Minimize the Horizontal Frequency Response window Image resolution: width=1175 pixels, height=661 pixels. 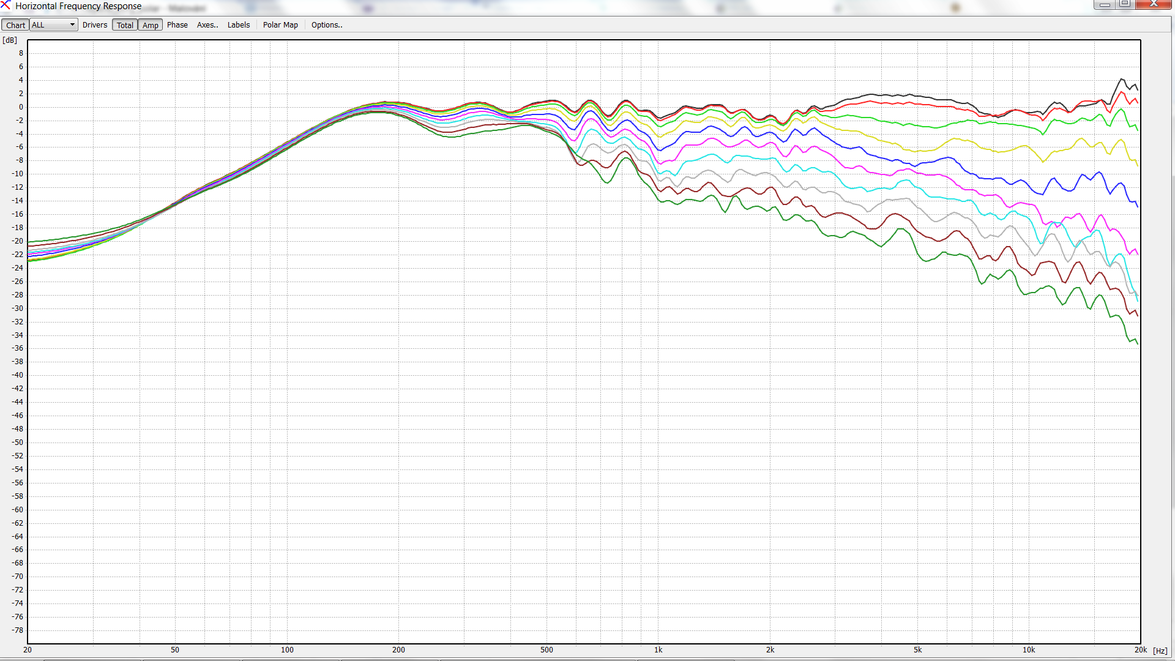(x=1105, y=4)
